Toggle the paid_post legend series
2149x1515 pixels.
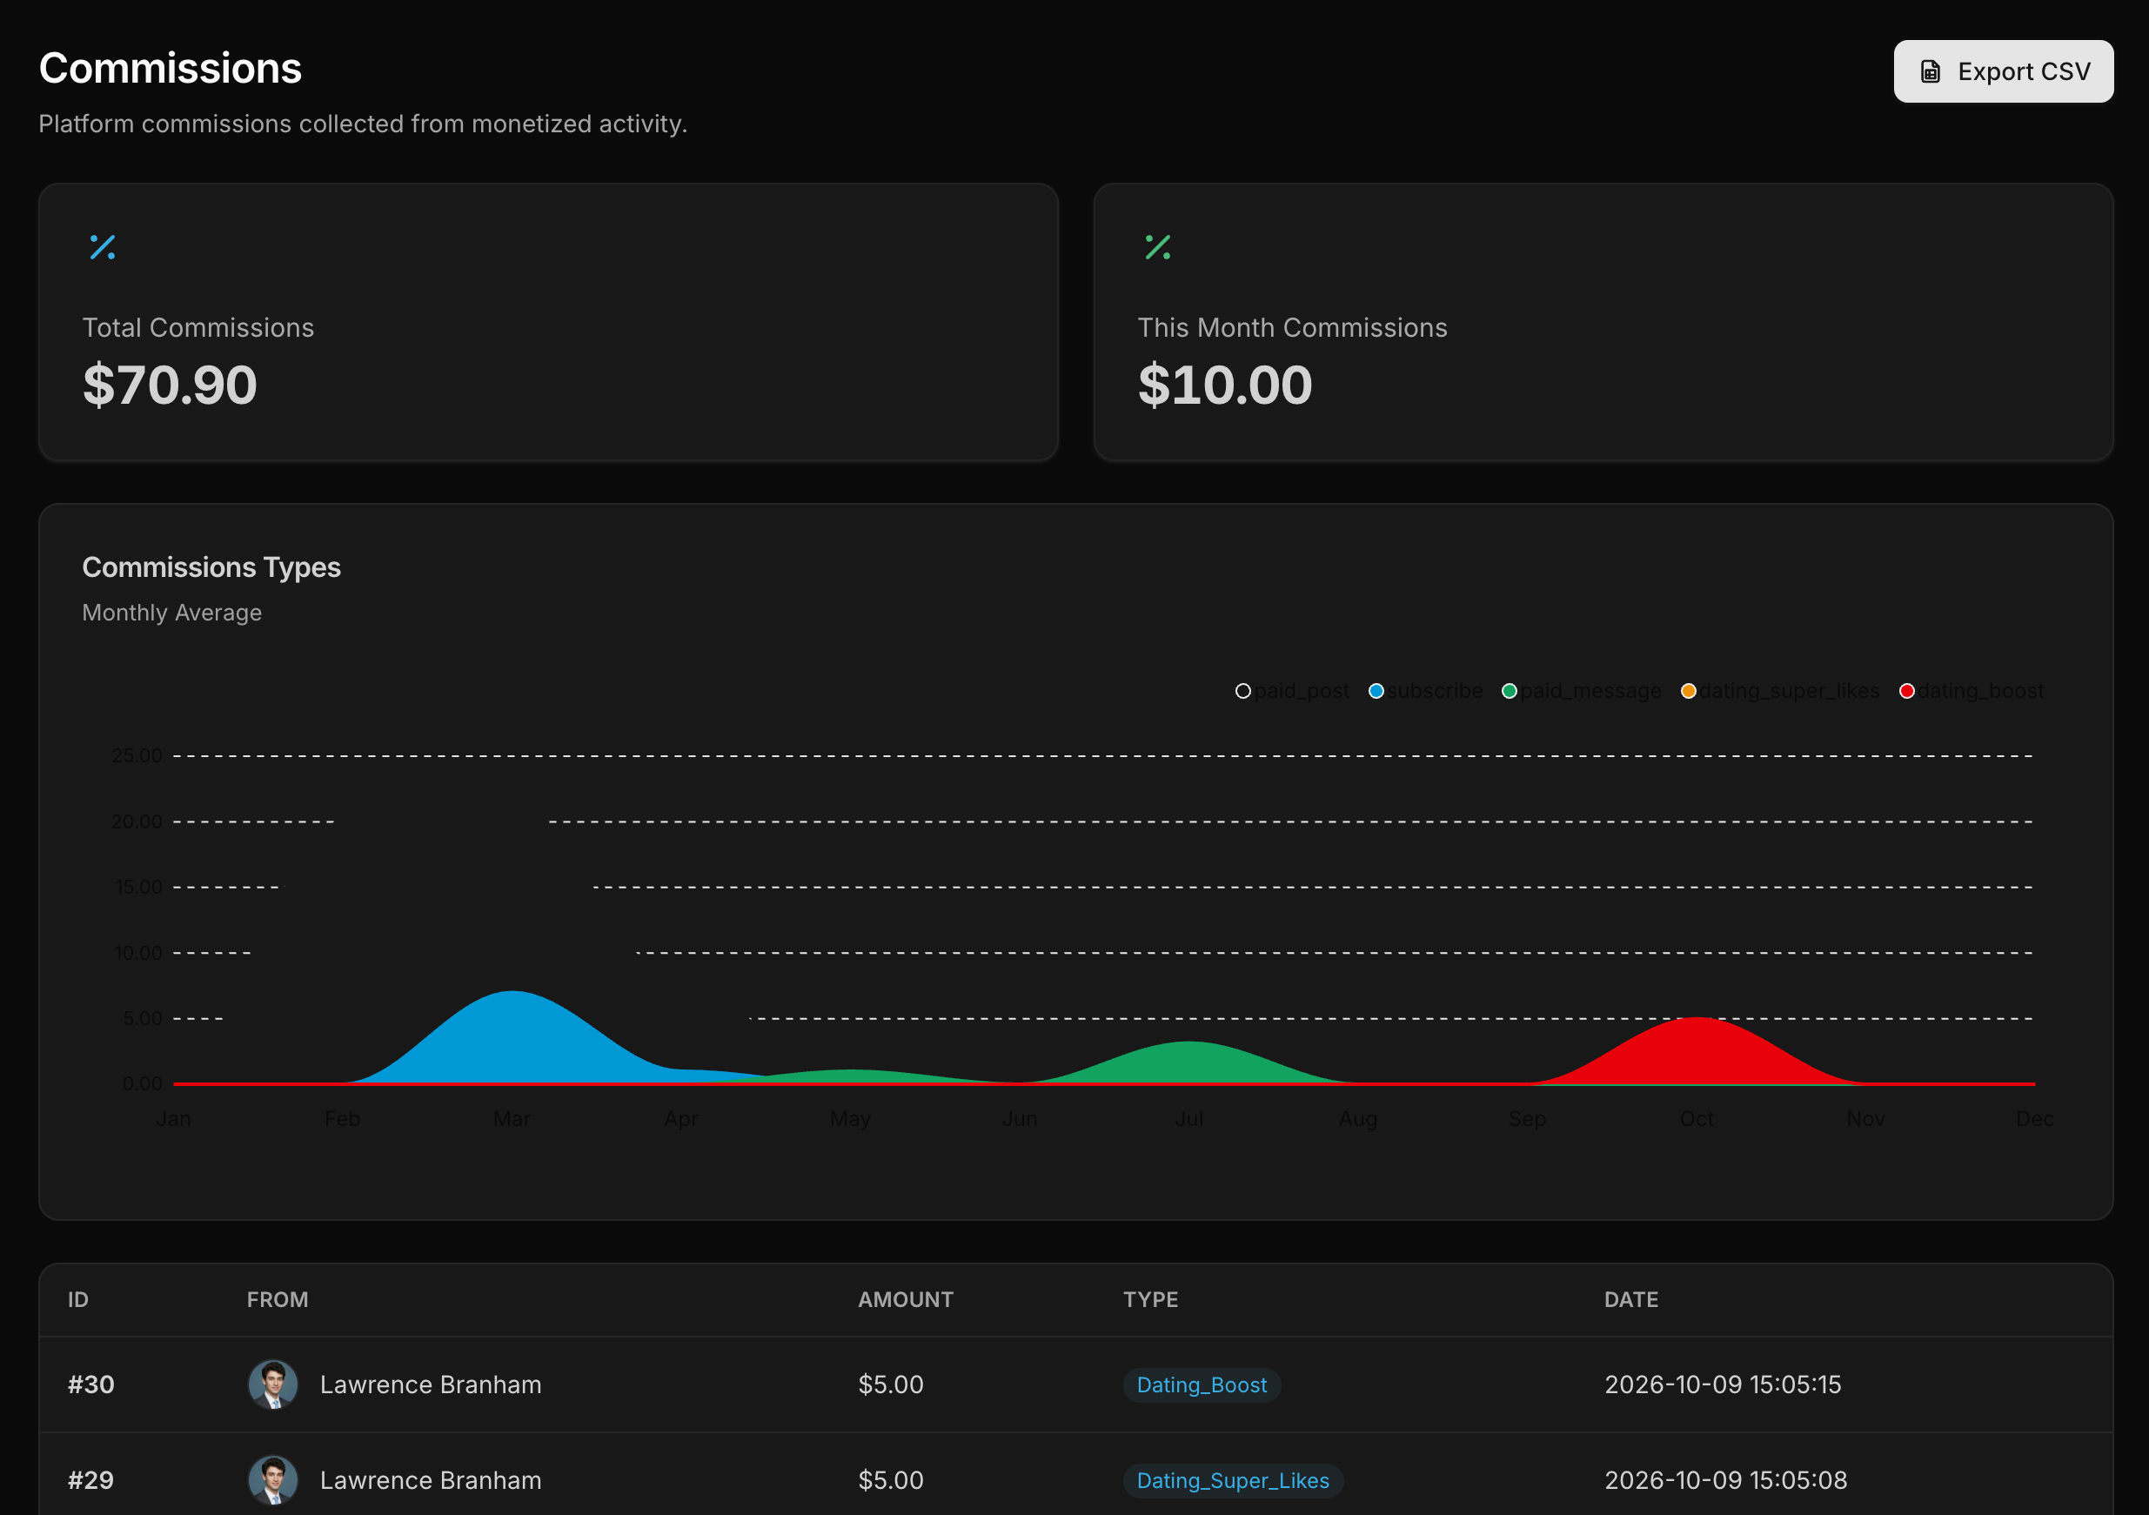click(1293, 691)
